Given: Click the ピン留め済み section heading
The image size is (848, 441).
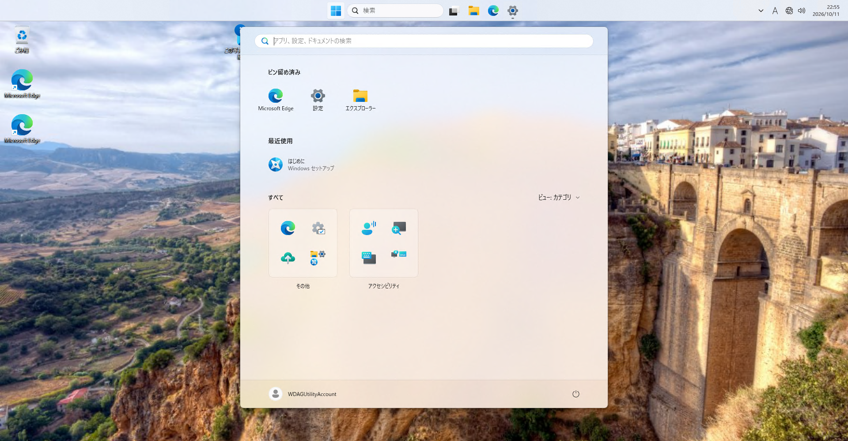Looking at the screenshot, I should (x=284, y=72).
